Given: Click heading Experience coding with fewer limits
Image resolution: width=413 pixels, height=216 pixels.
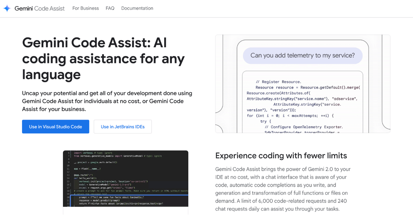Looking at the screenshot, I should [281, 155].
